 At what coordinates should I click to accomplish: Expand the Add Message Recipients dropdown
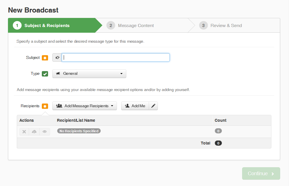(84, 106)
